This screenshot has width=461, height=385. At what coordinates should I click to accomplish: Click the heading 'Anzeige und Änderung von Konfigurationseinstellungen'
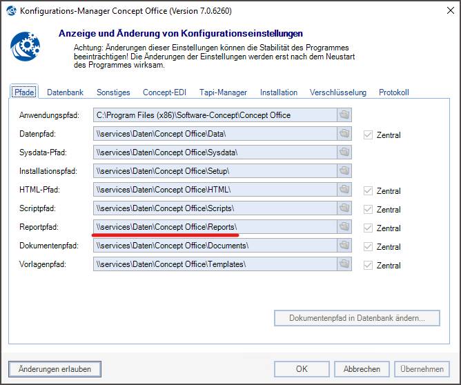(x=181, y=34)
